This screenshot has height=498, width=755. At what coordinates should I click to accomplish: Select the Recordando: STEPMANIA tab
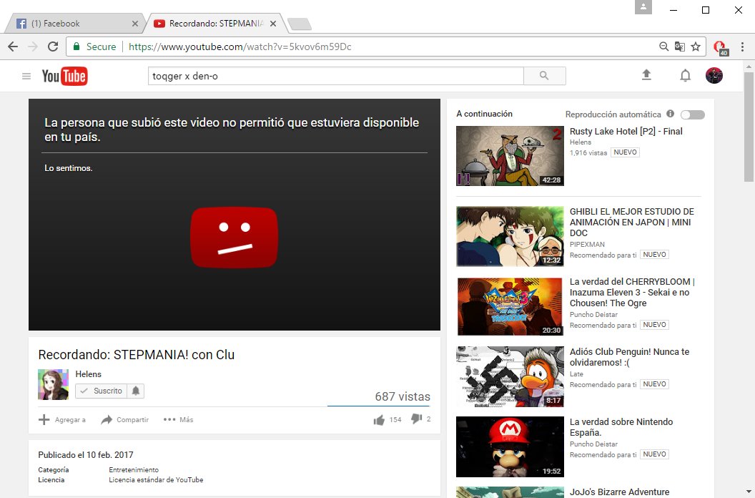(217, 23)
